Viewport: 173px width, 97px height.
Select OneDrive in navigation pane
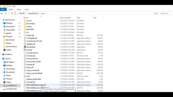[8, 54]
